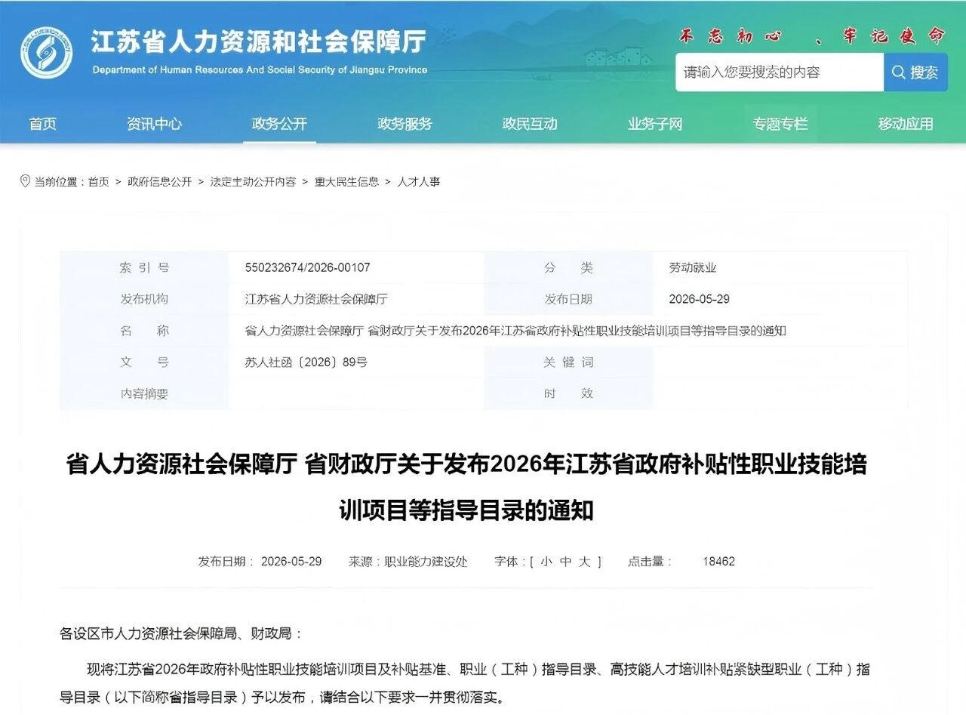Open the 首页 navigation tab

[43, 124]
